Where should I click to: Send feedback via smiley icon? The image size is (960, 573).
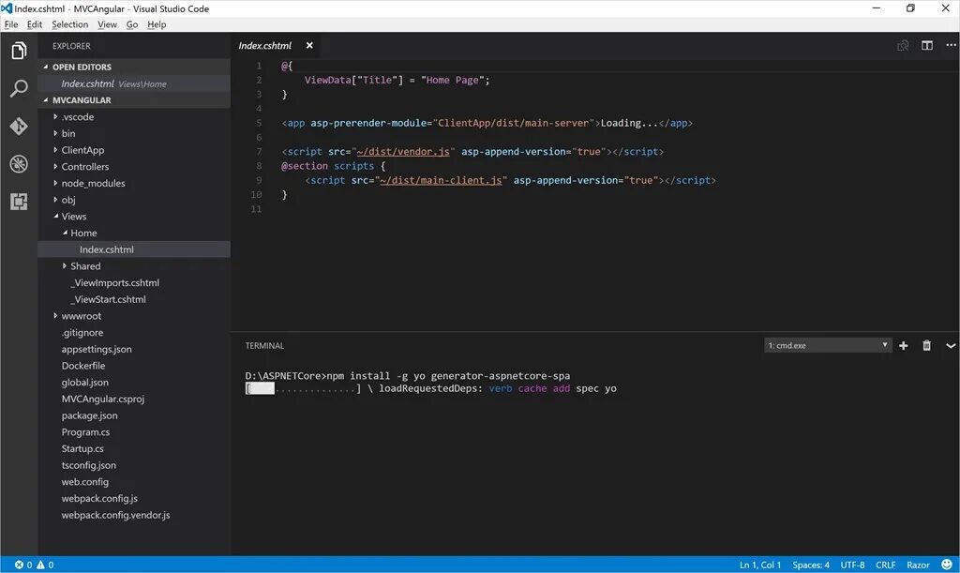point(947,565)
